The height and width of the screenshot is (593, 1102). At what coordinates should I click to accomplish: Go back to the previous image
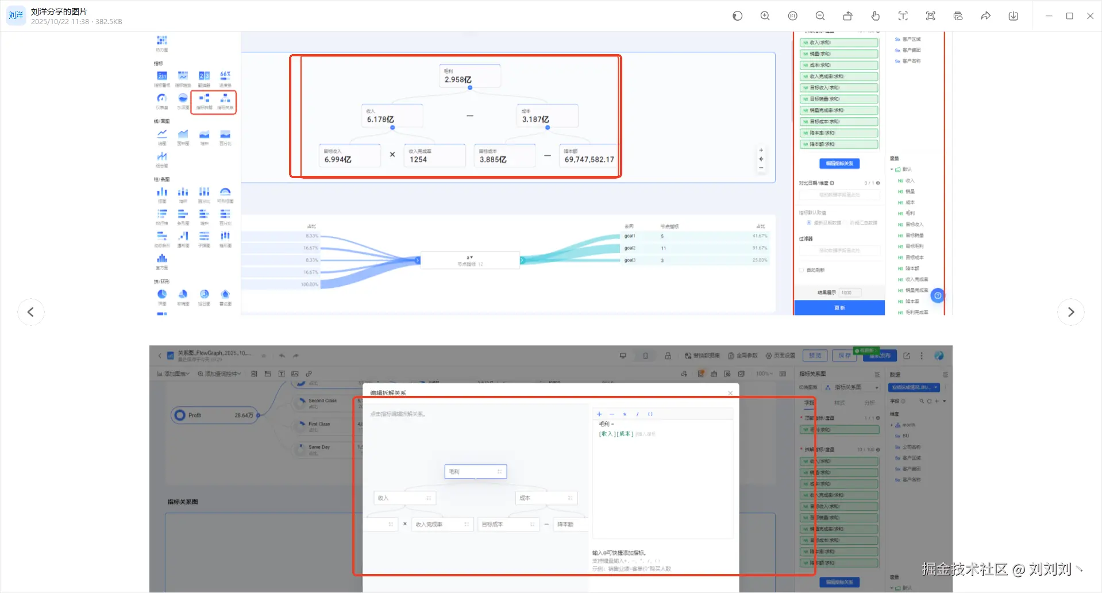point(31,312)
